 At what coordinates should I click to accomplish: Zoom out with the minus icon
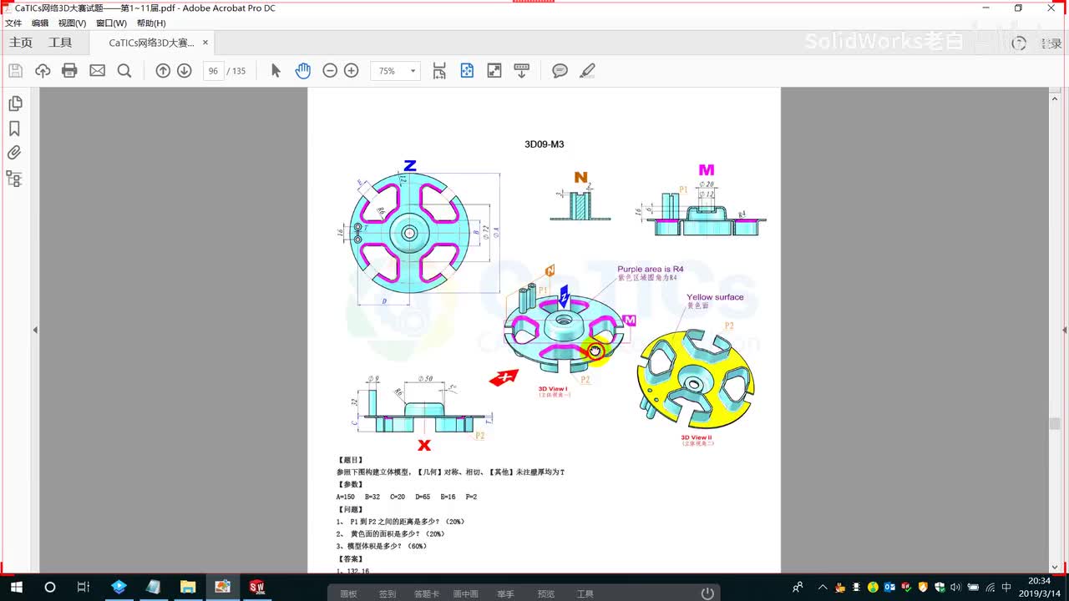tap(330, 71)
